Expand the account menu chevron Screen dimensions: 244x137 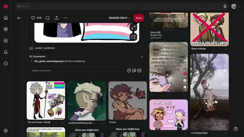pyautogui.click(x=239, y=6)
